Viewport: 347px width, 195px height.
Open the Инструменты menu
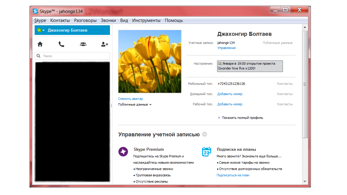tap(146, 20)
